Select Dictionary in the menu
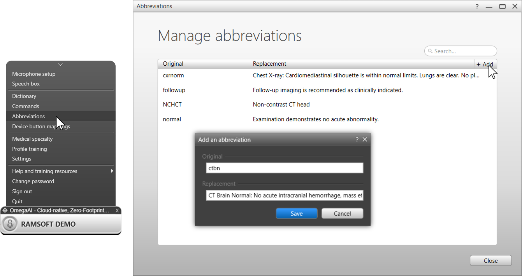The image size is (522, 276). [x=24, y=96]
